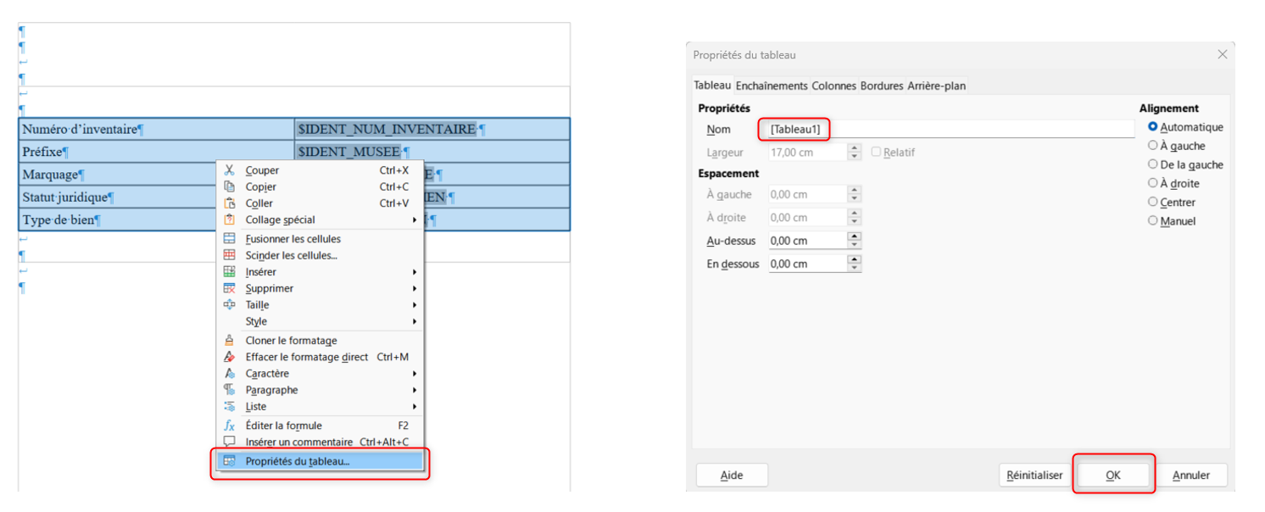Click the Fusionner les cellules icon
This screenshot has height=512, width=1265.
click(229, 239)
